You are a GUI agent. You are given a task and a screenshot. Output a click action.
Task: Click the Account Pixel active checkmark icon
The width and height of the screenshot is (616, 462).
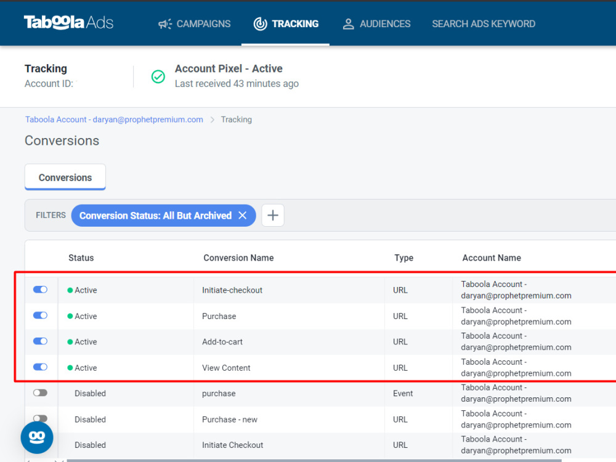coord(158,76)
